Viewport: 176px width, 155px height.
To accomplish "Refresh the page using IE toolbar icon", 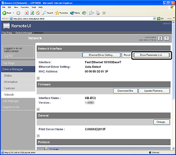I will [32, 13].
